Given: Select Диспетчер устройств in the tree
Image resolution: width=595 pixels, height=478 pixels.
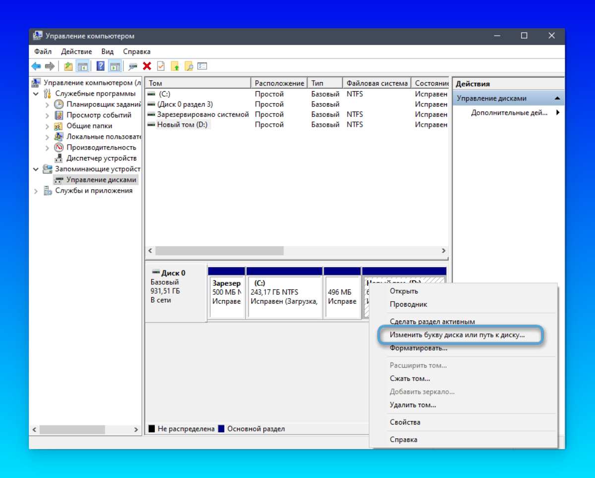Looking at the screenshot, I should pos(101,159).
